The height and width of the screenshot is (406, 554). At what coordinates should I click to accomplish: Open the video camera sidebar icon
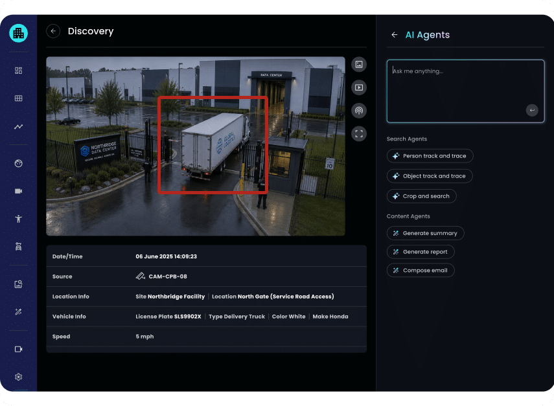18,191
